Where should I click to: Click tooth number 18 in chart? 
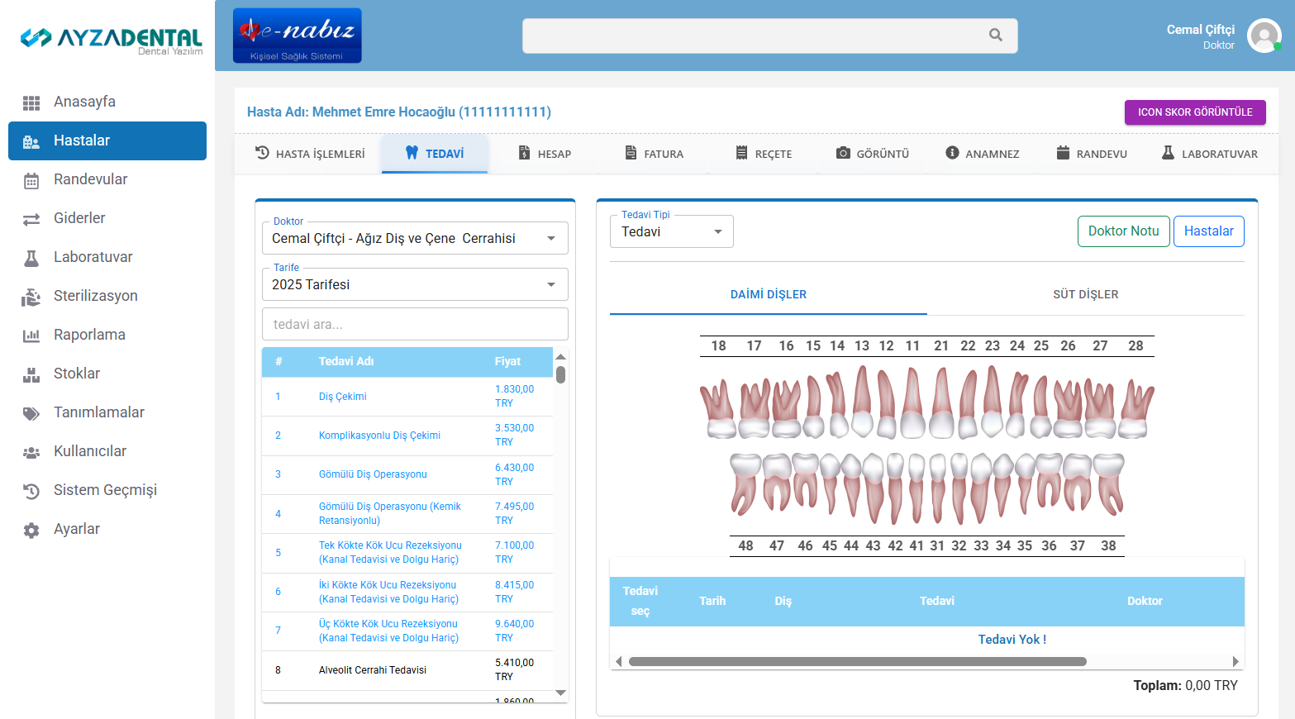[x=719, y=410]
